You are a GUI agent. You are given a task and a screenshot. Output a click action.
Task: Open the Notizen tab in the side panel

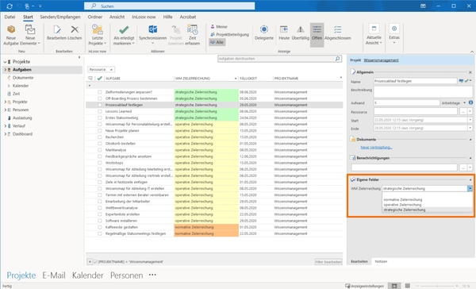[381, 261]
